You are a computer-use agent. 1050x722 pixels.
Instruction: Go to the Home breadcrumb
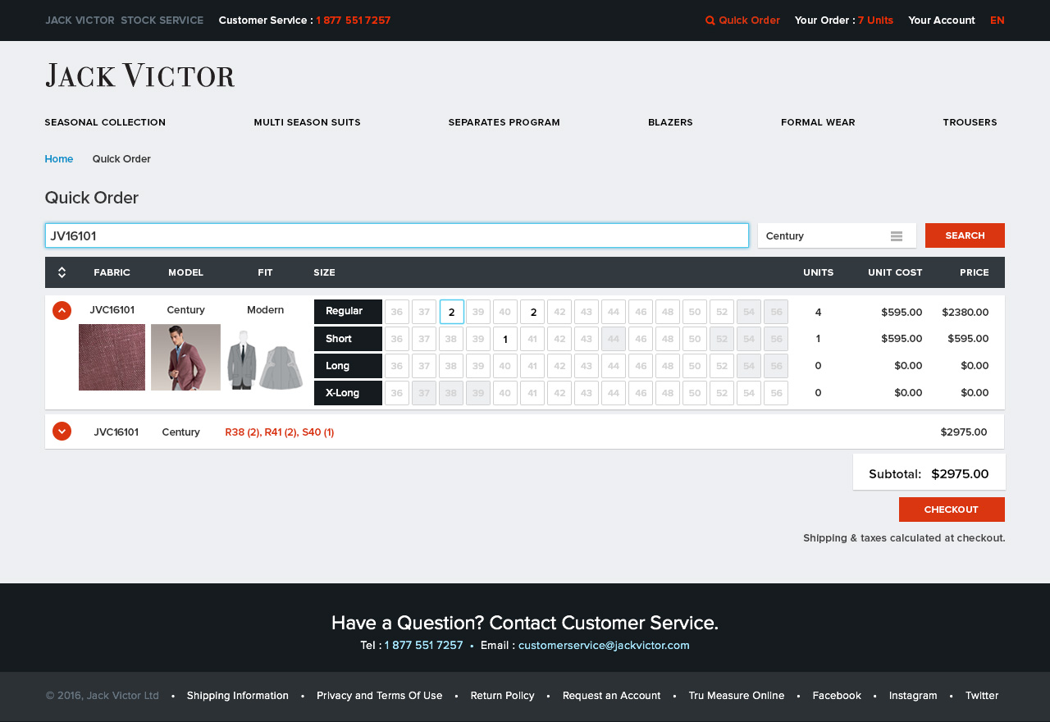(x=59, y=159)
